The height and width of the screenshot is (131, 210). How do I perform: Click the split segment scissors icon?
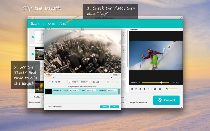[x=98, y=82]
